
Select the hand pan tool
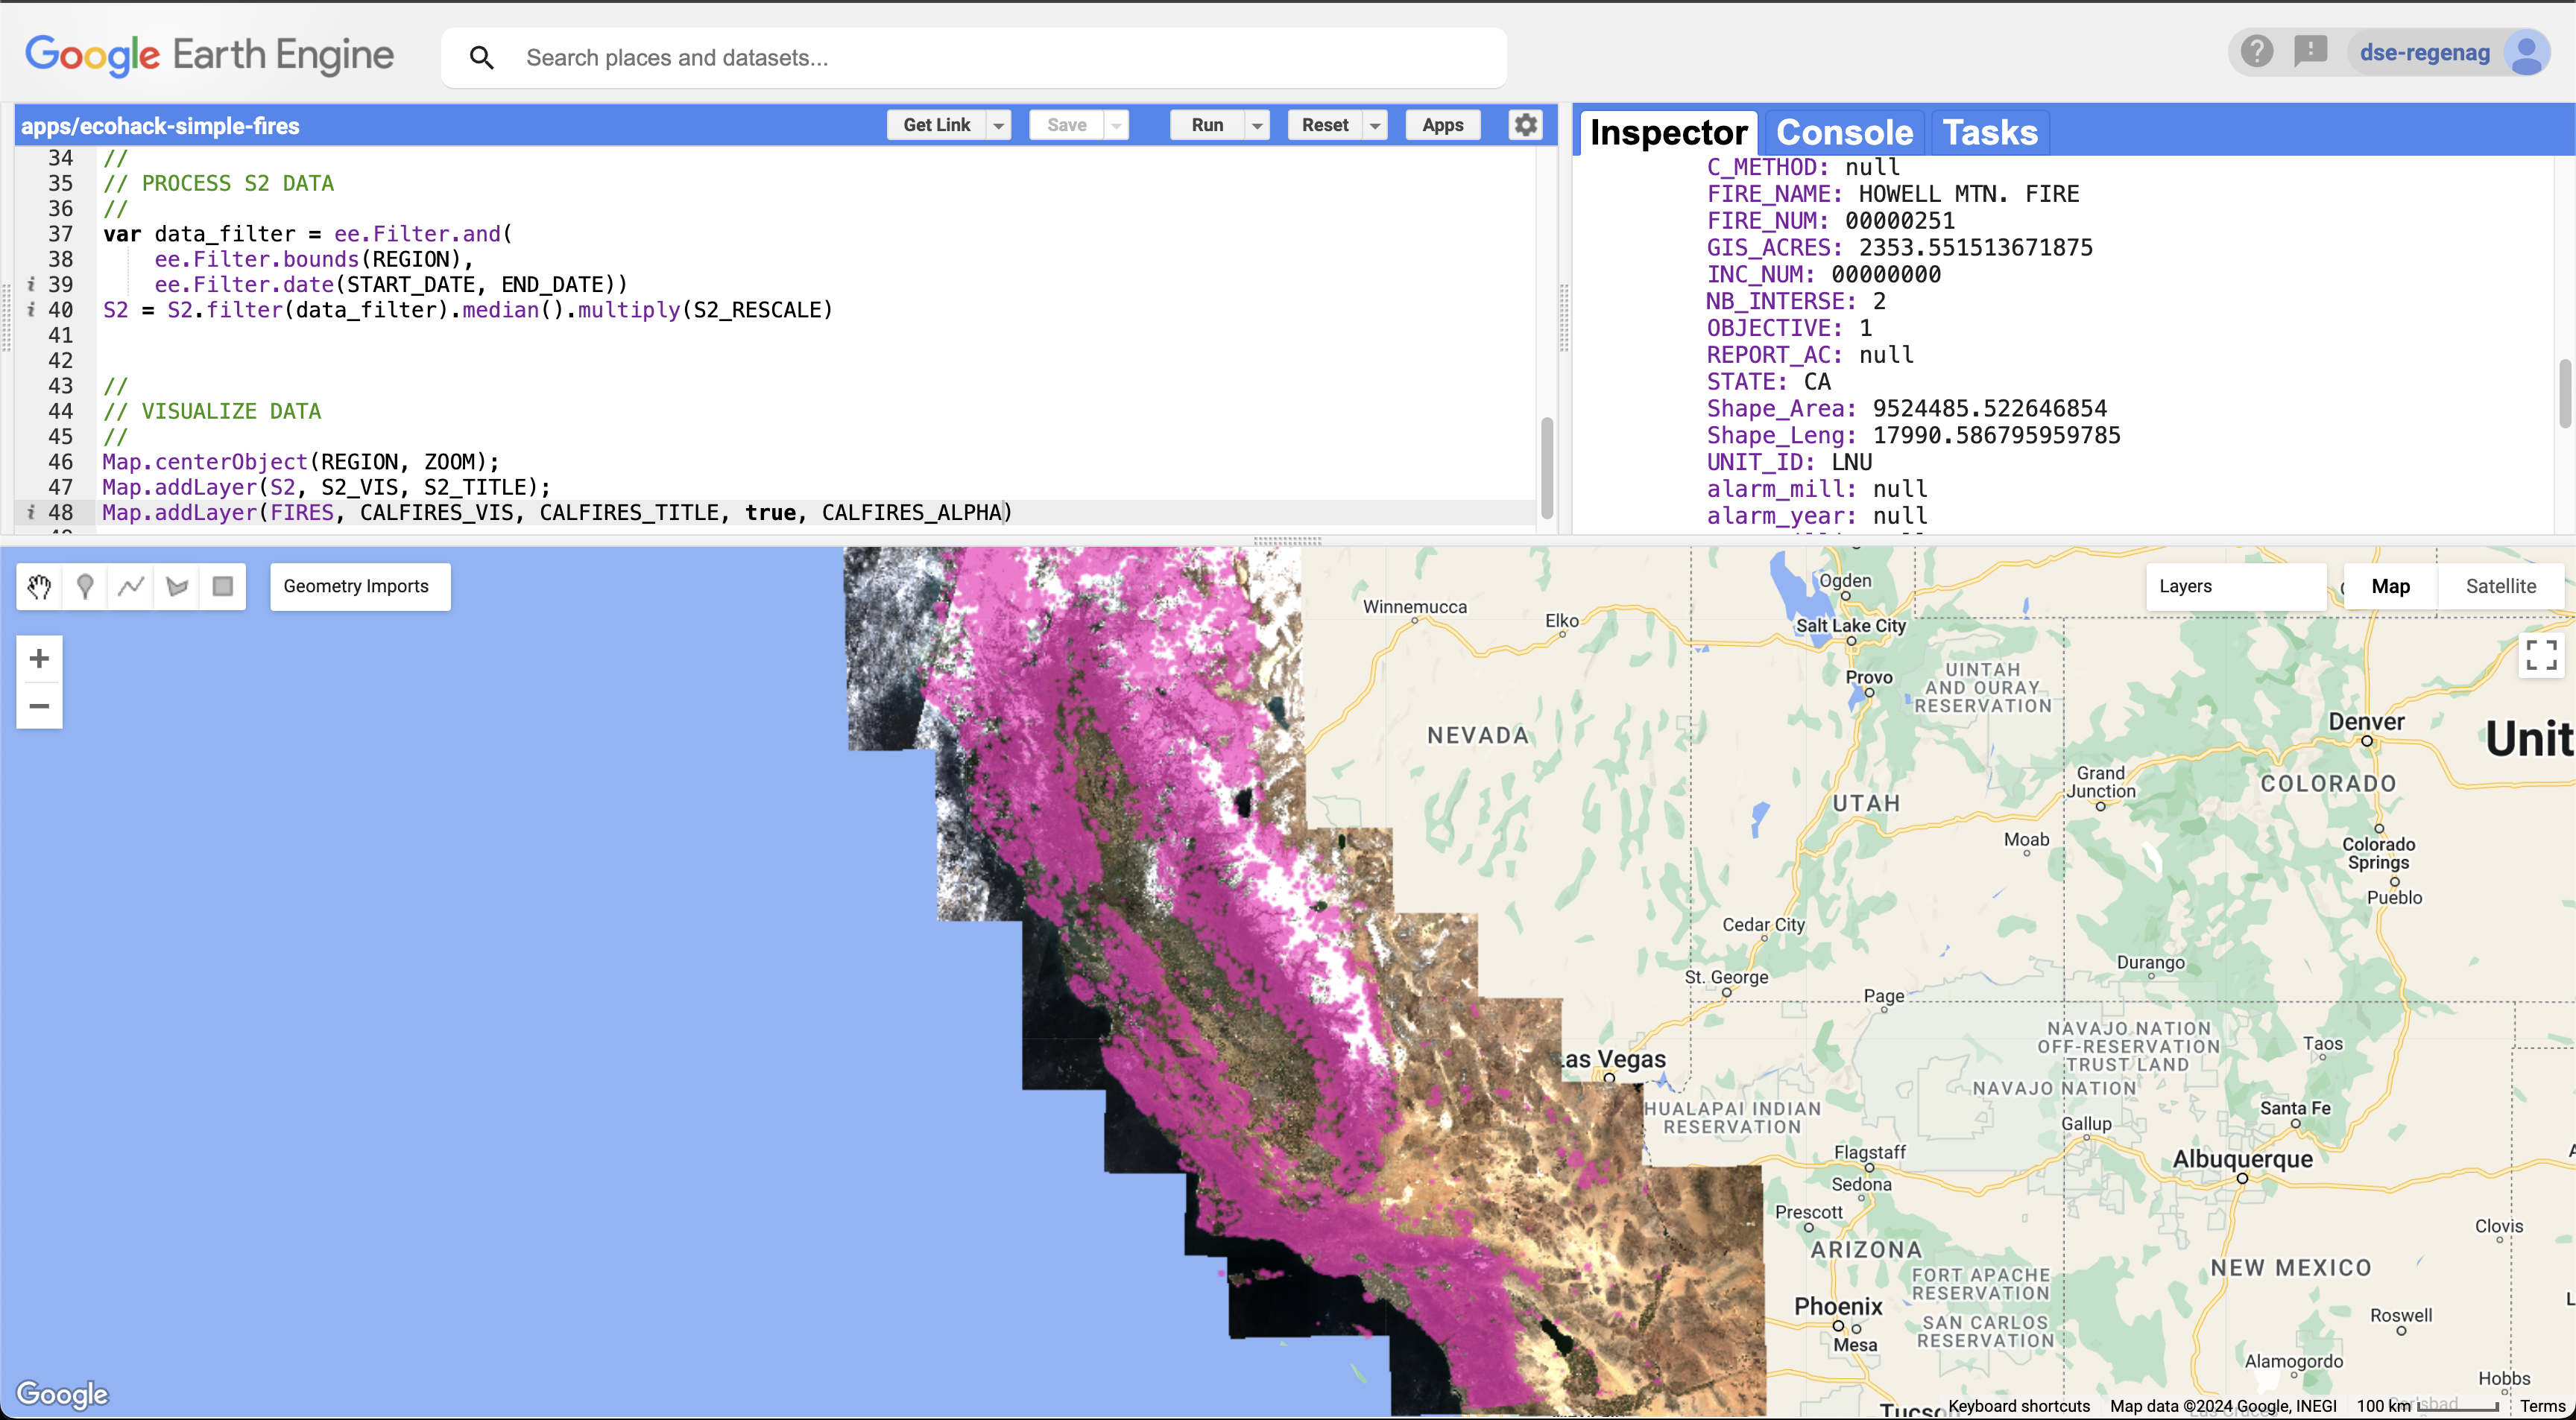pos(39,586)
